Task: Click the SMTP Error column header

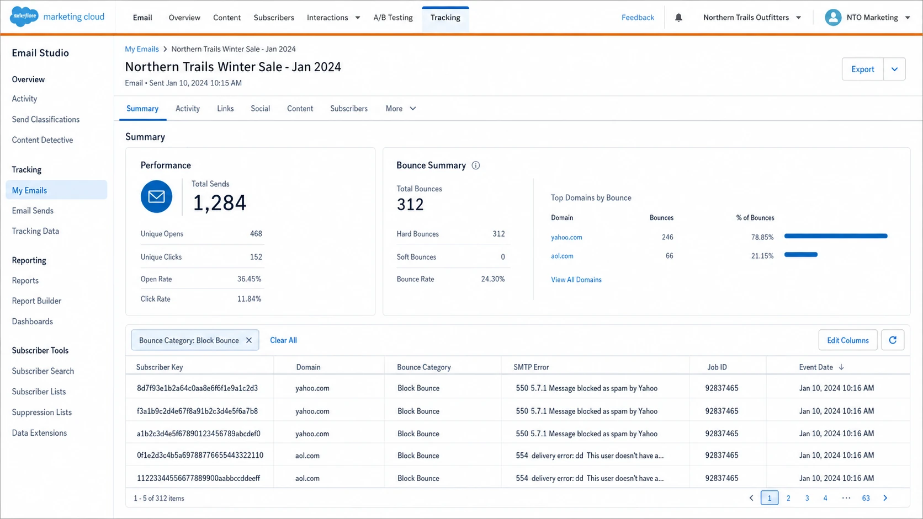Action: point(531,367)
